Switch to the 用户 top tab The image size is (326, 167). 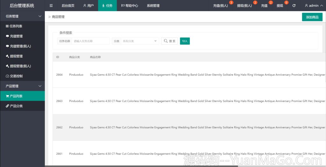tap(88, 5)
